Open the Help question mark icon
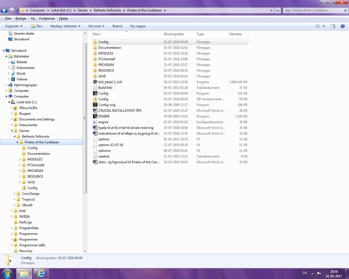 pyautogui.click(x=343, y=26)
